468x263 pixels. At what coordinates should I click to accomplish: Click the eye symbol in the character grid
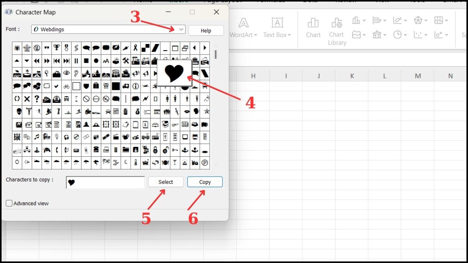pos(67,73)
